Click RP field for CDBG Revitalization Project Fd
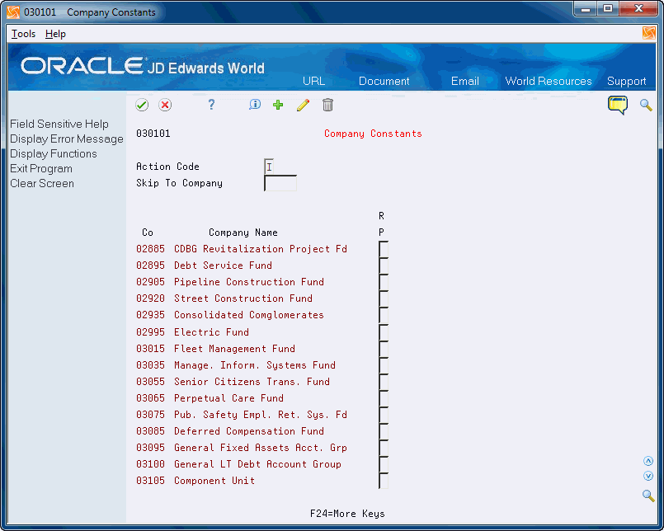Viewport: 664px width, 531px height. tap(384, 249)
